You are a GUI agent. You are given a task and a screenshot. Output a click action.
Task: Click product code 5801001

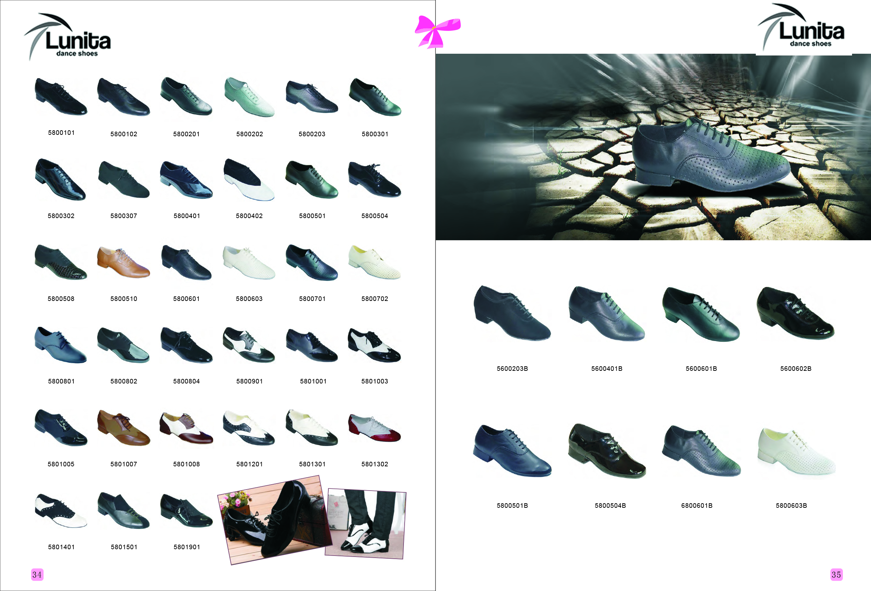(313, 381)
